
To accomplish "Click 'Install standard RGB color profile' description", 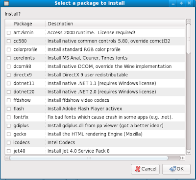I will [84, 49].
